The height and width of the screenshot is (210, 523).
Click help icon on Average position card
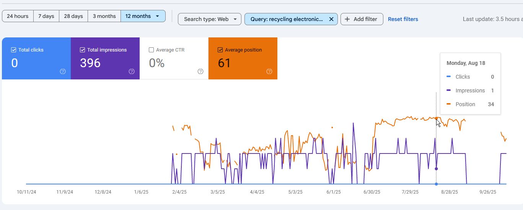click(269, 71)
